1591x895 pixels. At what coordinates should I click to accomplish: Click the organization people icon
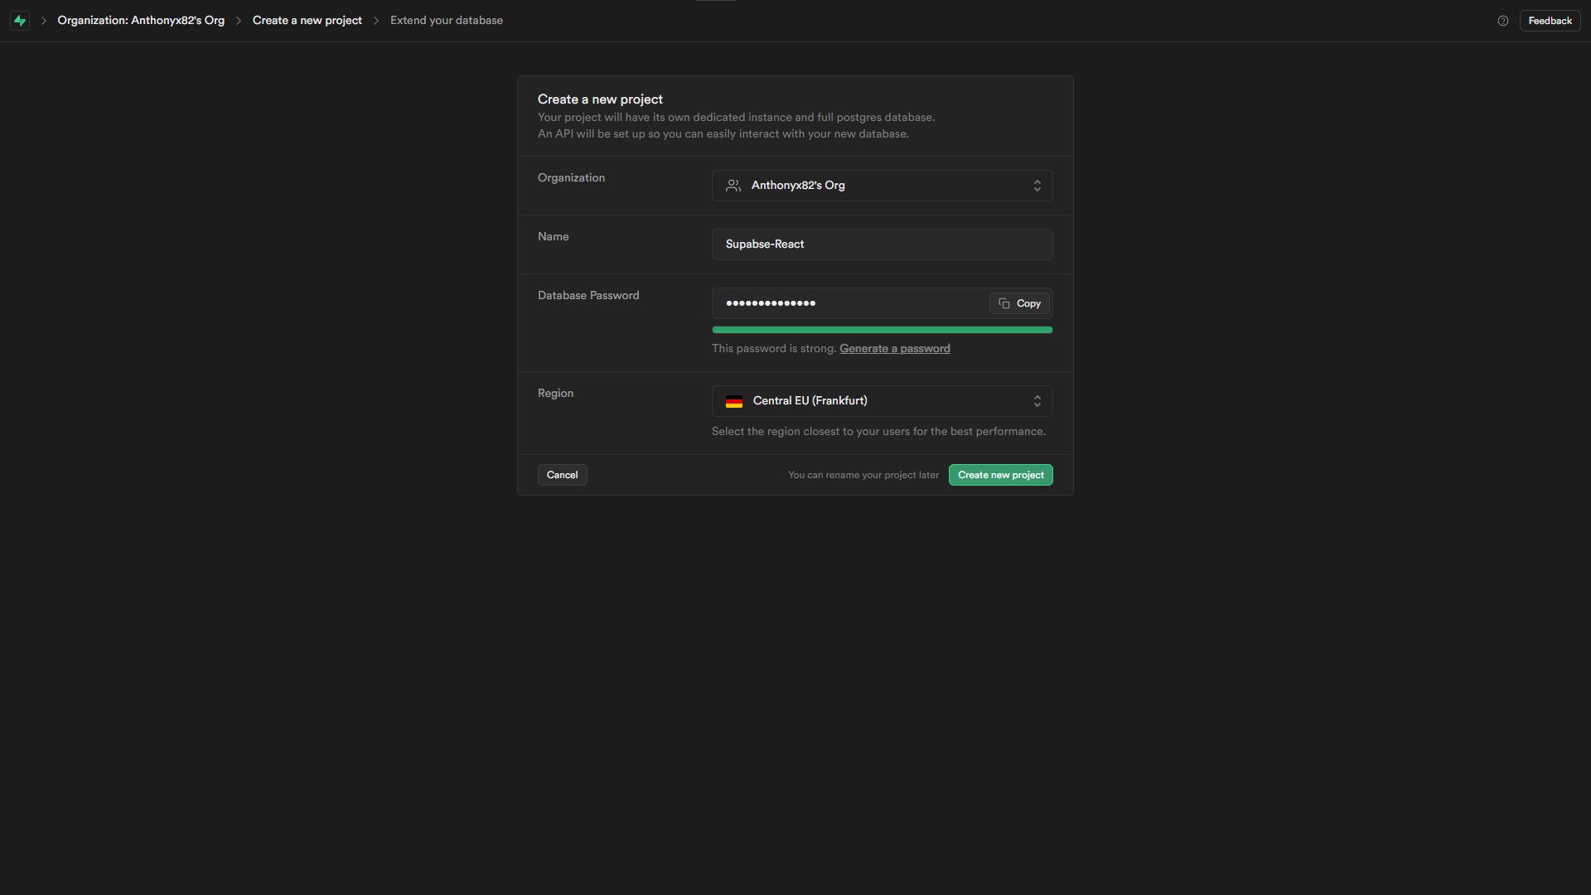click(733, 186)
